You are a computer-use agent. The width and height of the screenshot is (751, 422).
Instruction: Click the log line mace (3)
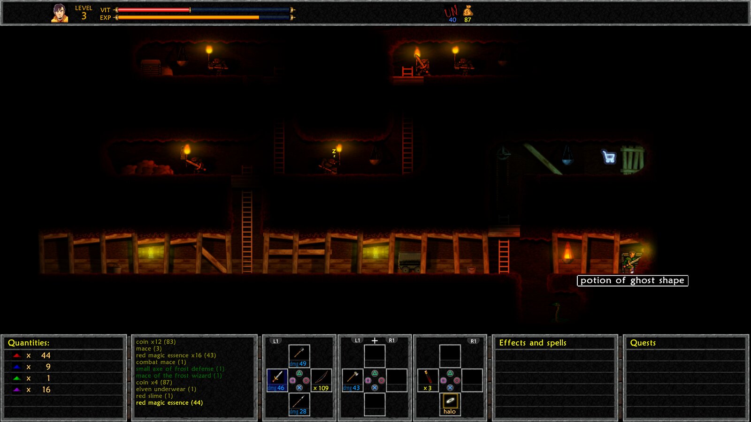point(149,348)
